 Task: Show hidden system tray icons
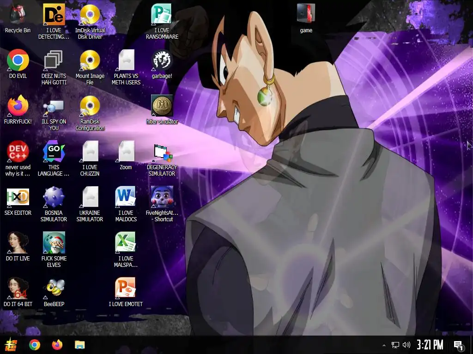point(384,345)
